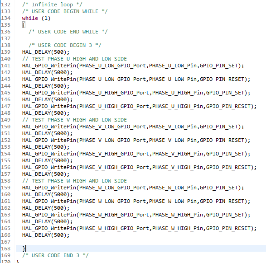Click the 'TEST PHASE V HIGH AND LOW SIDE' comment

[74, 120]
